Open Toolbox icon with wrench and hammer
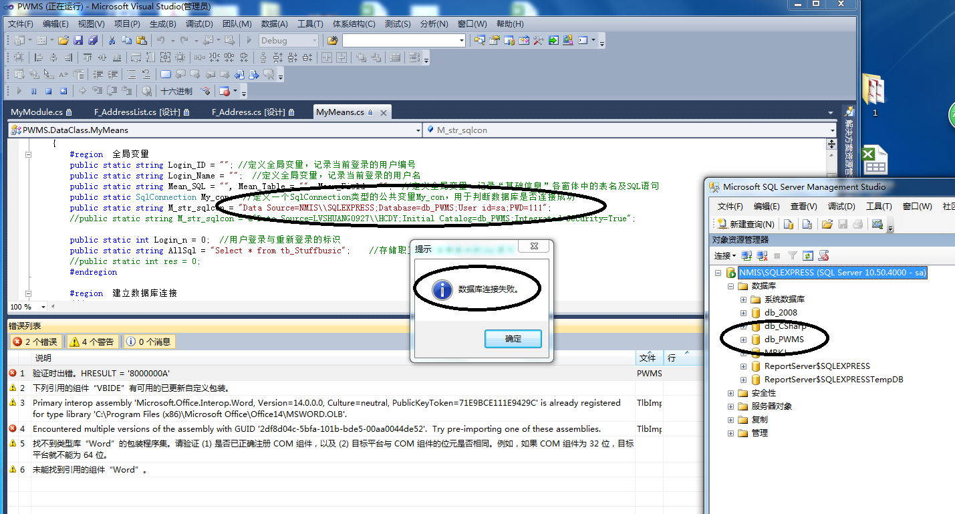Screen dimensions: 955x514 click(x=538, y=40)
